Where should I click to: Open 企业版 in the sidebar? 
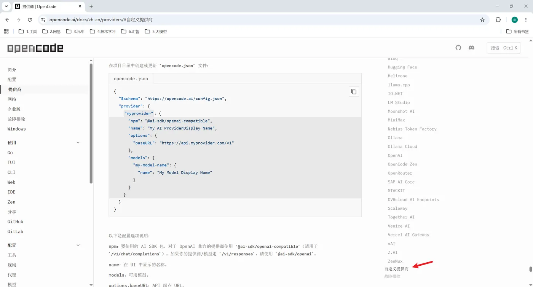pos(14,109)
